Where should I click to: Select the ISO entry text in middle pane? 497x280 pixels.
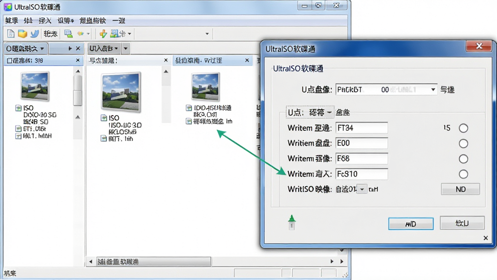[114, 118]
